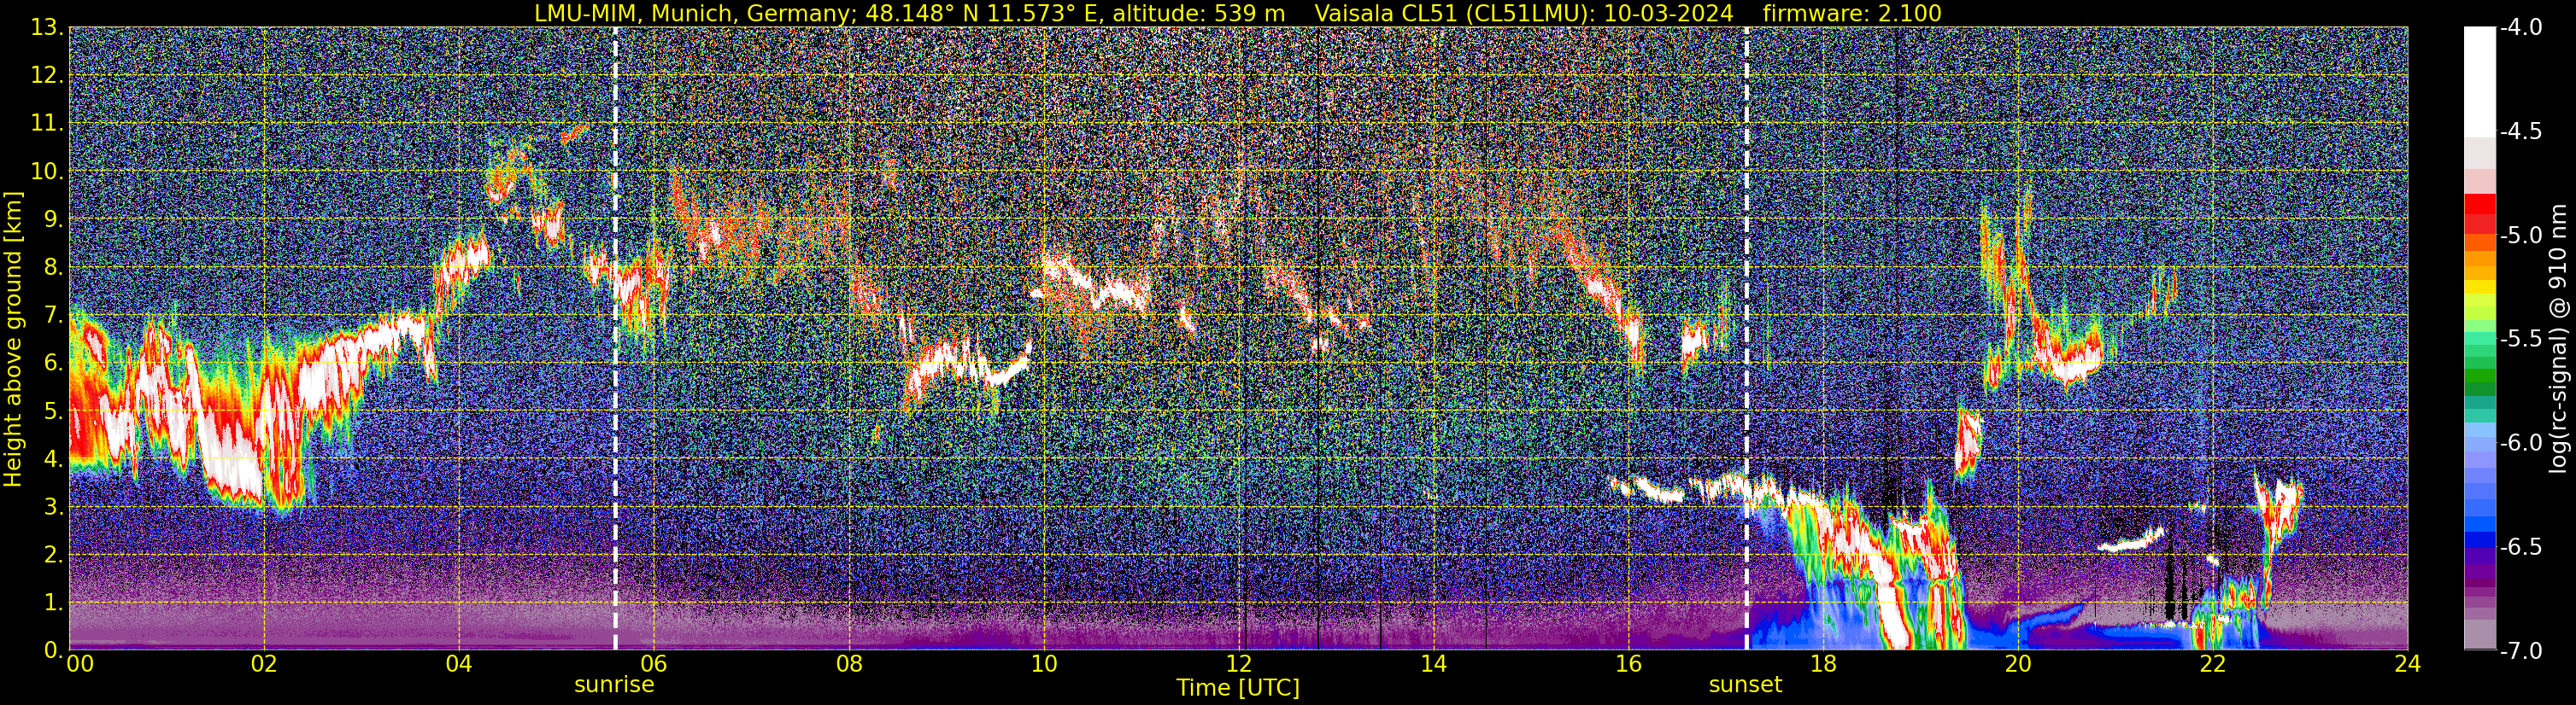Click the station location text in the title
Screen dimensions: 2576x705
910,13
